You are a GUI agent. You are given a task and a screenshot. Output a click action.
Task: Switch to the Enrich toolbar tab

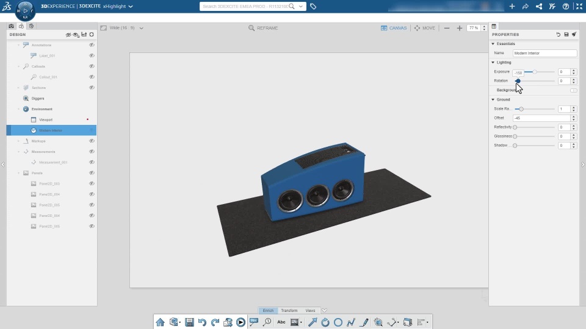click(268, 310)
